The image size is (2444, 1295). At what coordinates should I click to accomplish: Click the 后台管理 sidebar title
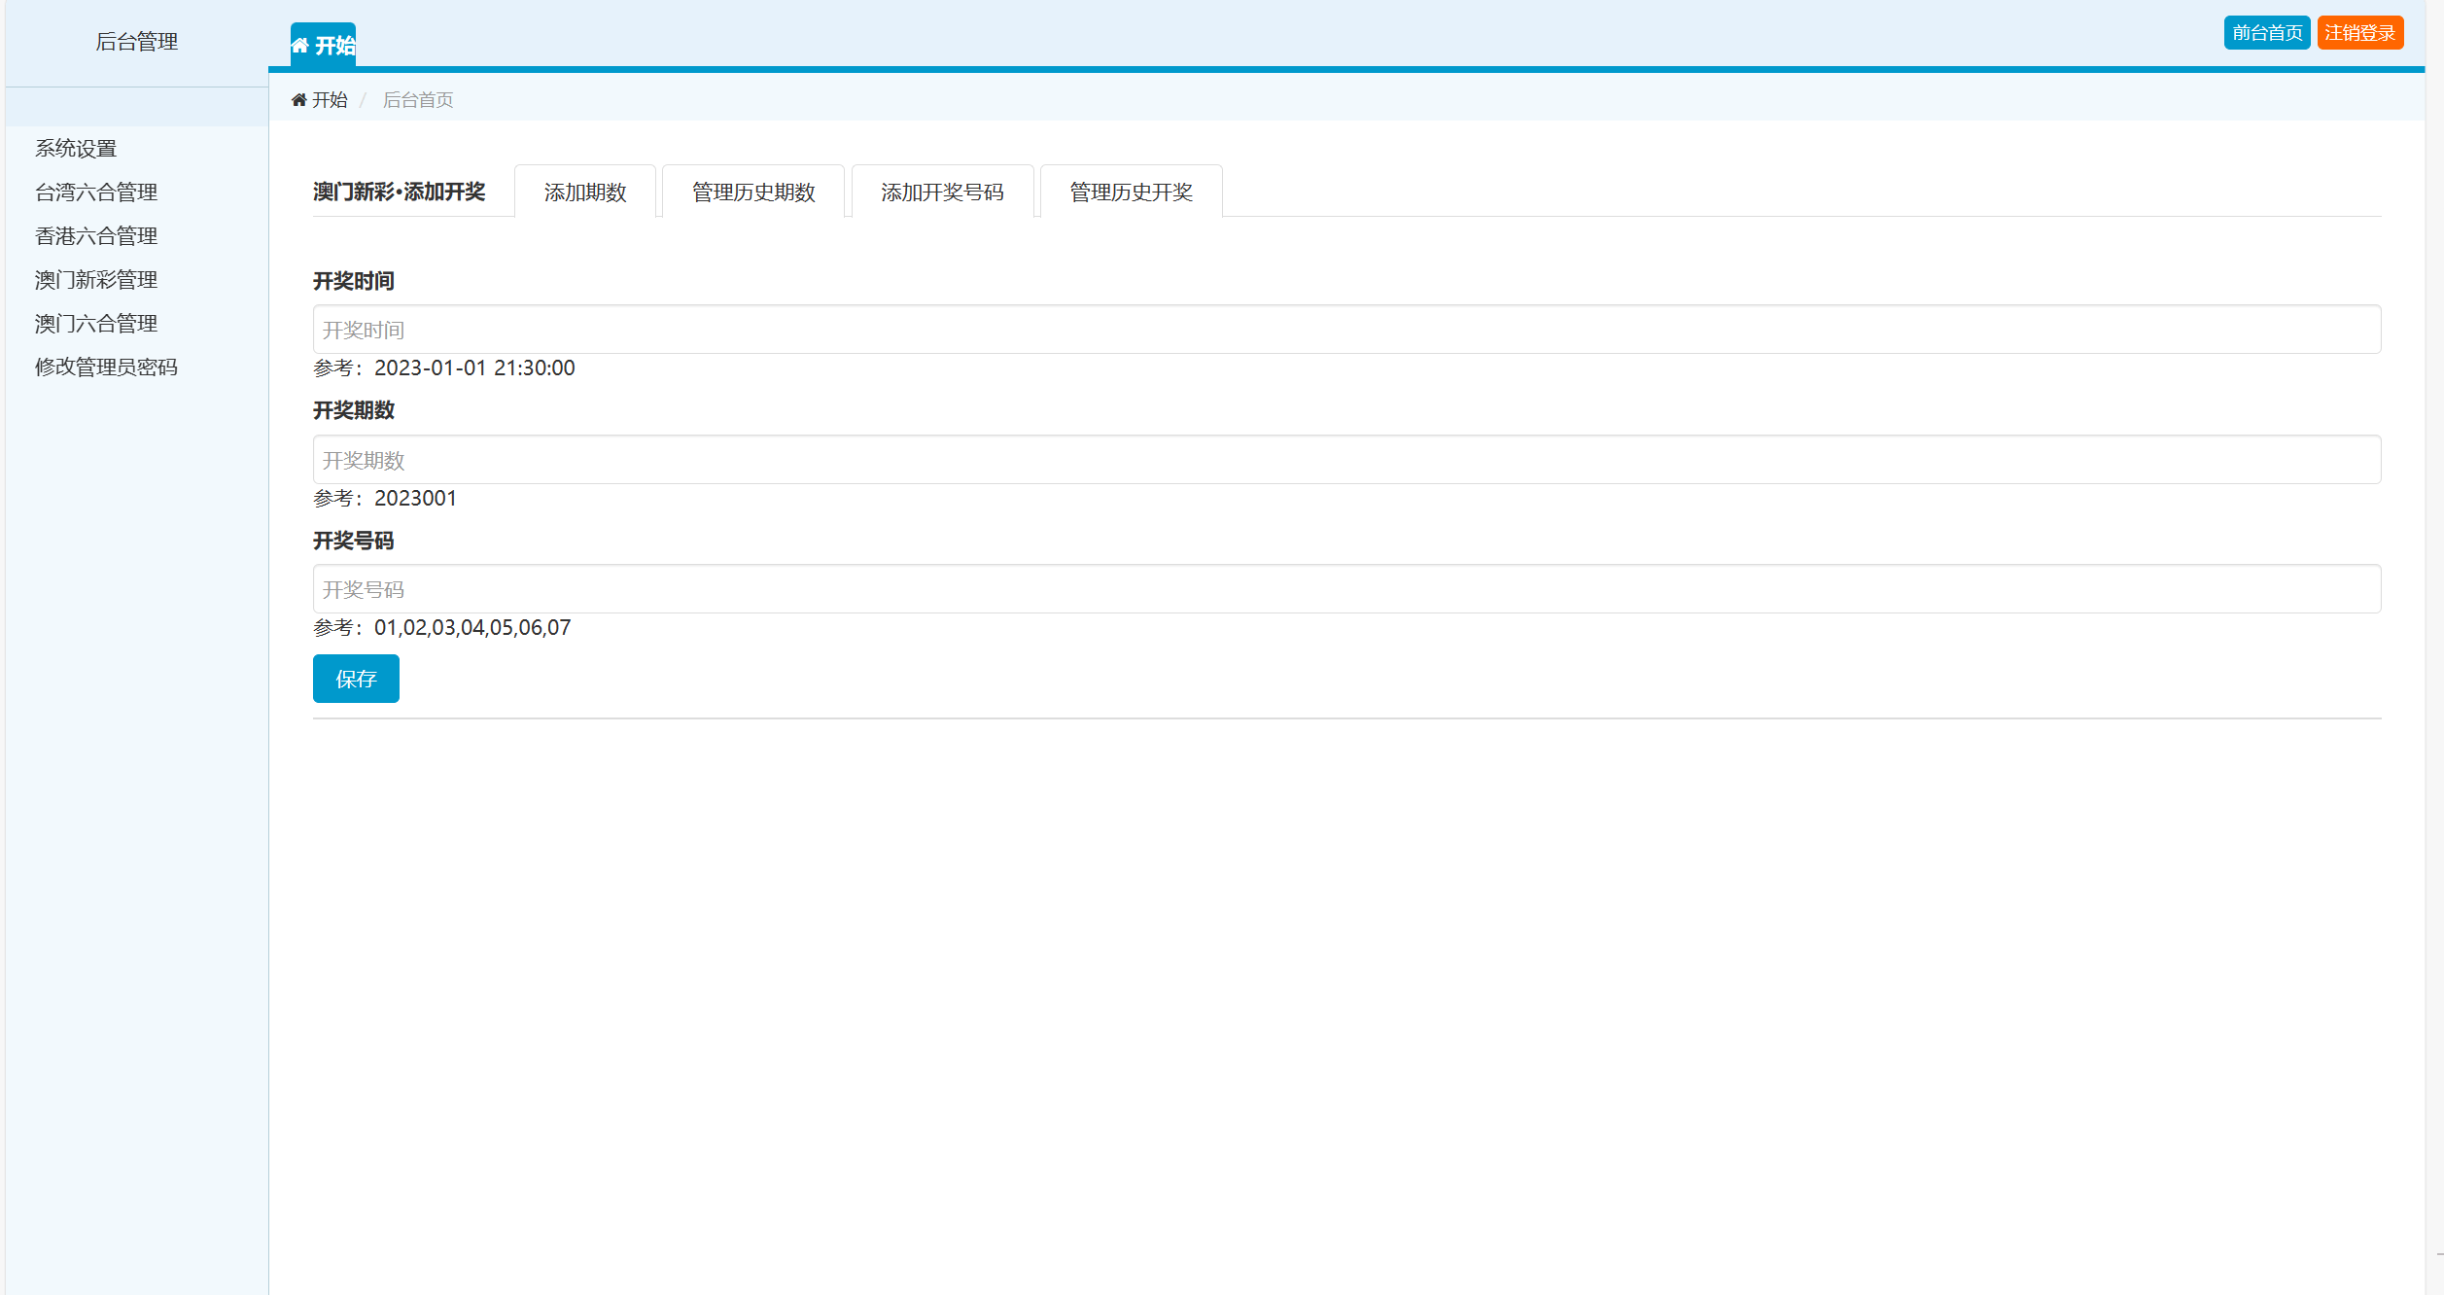pyautogui.click(x=136, y=42)
